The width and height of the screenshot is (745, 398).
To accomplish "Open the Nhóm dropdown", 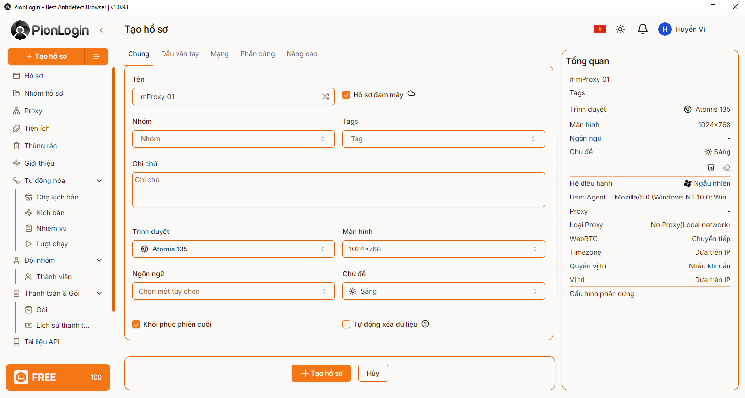I will [233, 139].
